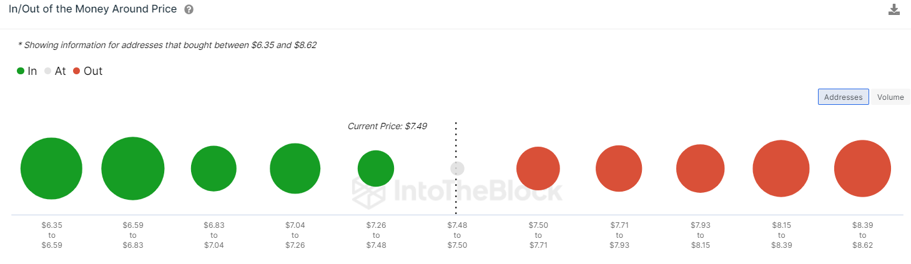Click the $7.71 to $7.93 red bubble

pyautogui.click(x=619, y=169)
